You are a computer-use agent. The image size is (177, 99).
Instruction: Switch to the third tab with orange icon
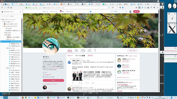click(21, 4)
